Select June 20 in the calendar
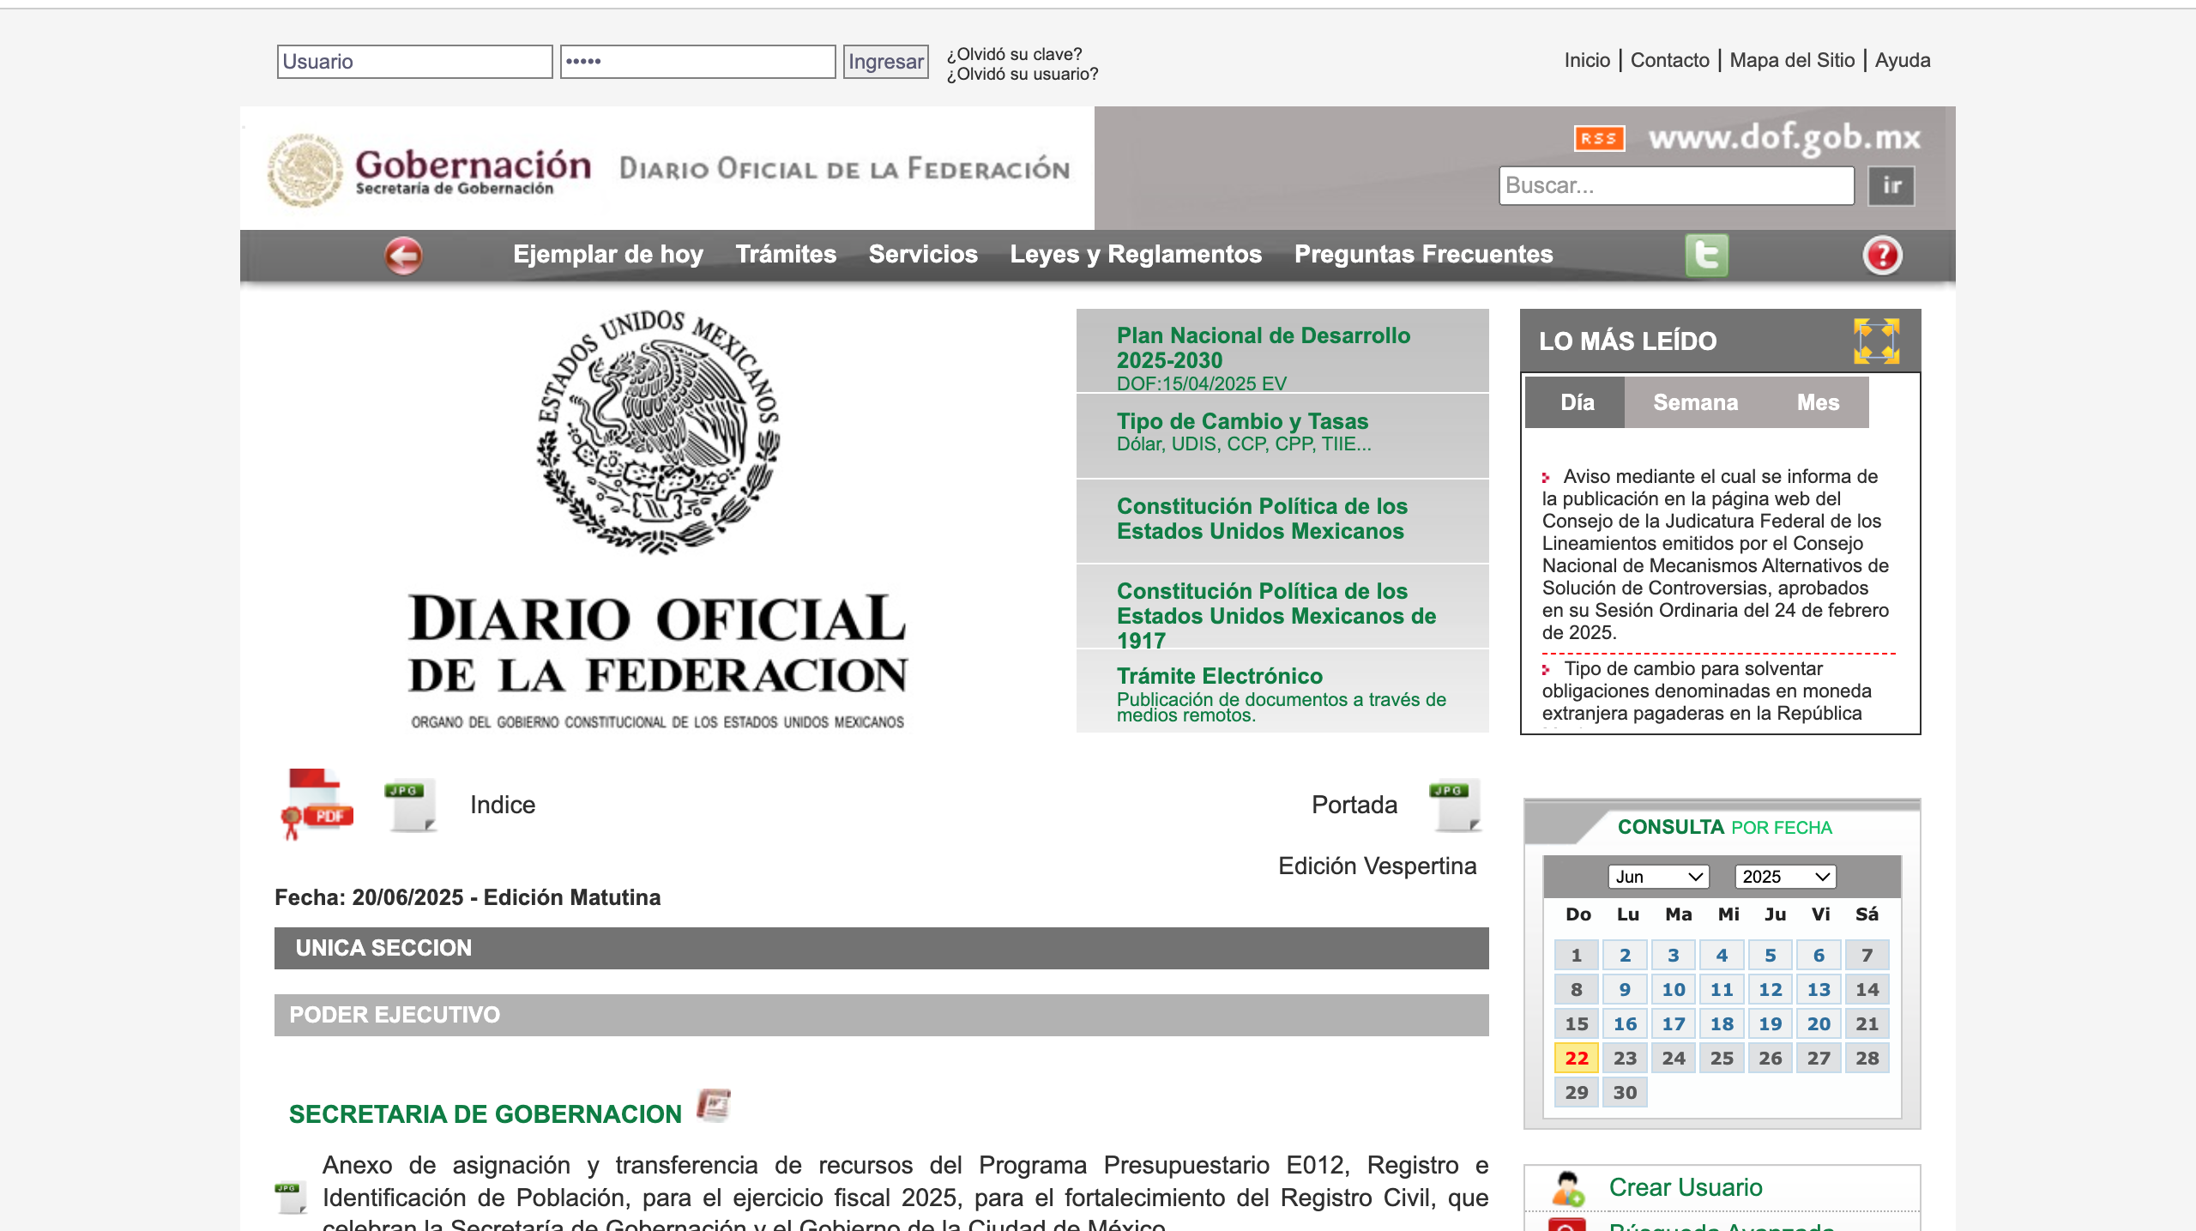This screenshot has width=2196, height=1231. tap(1819, 1023)
